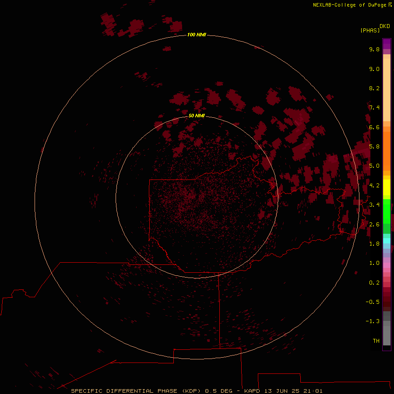Click the light peach band of the color bar
Screen dimensions: 394x394
click(x=387, y=90)
